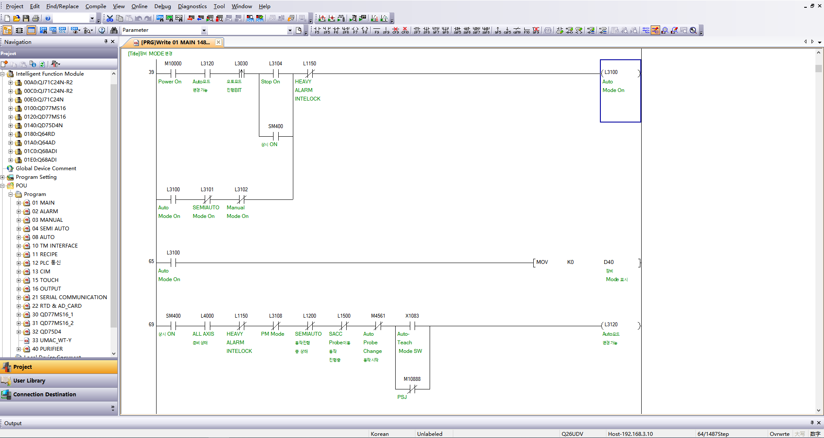Viewport: 824px width, 438px height.
Task: Expand the 08 AUTO program node
Action: click(x=19, y=237)
